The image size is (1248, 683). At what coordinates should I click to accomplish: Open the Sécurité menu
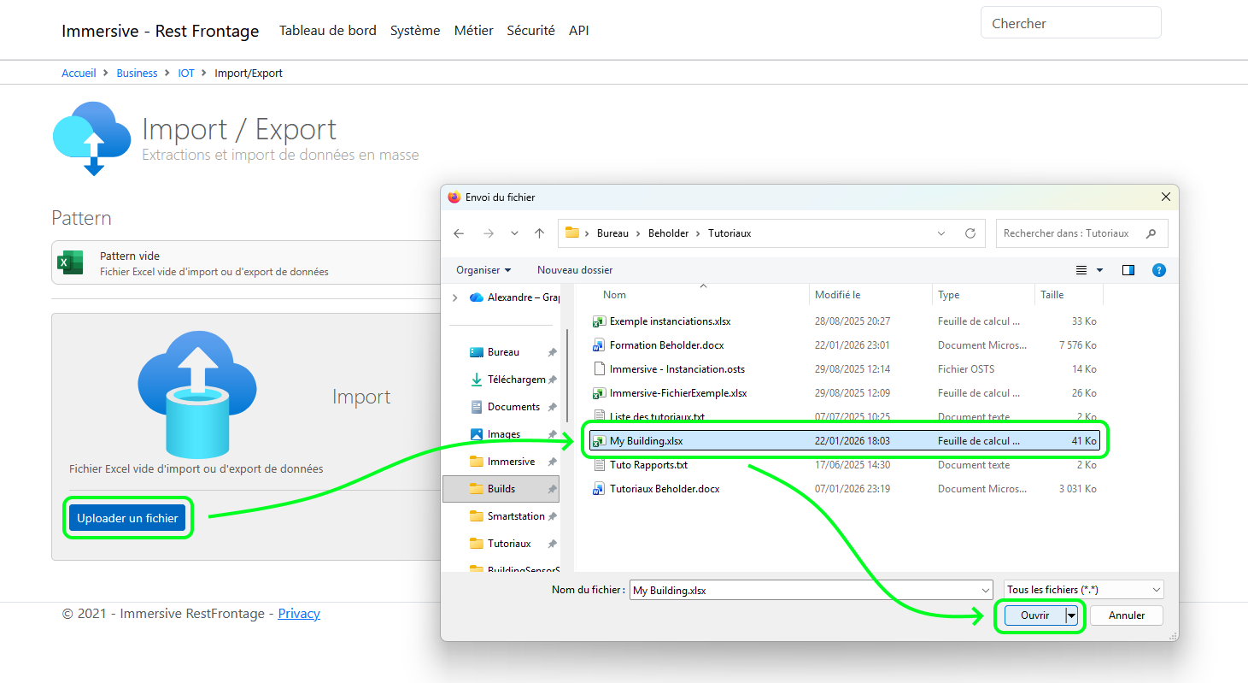point(530,30)
